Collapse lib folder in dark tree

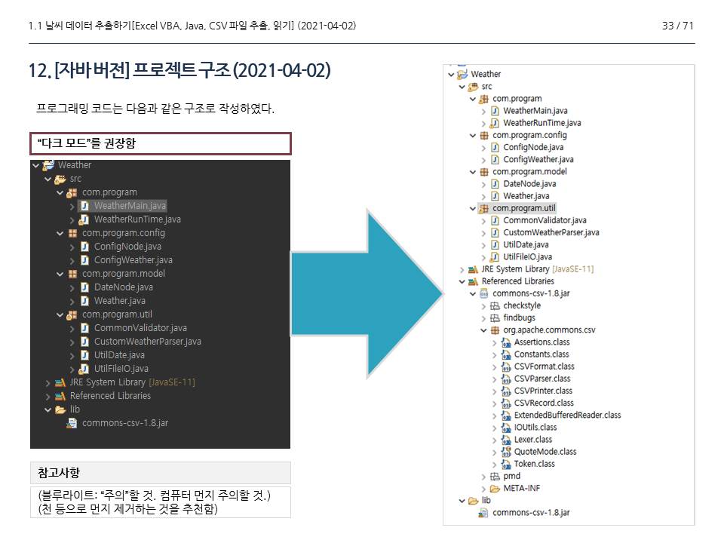pos(48,410)
